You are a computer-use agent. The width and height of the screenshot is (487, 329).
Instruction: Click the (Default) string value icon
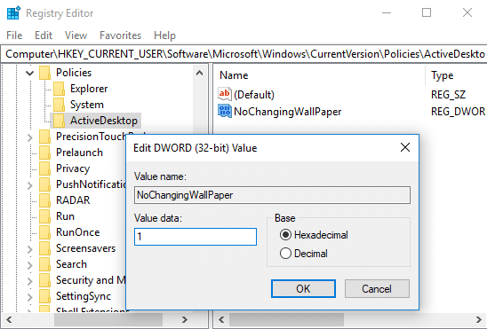pos(225,94)
